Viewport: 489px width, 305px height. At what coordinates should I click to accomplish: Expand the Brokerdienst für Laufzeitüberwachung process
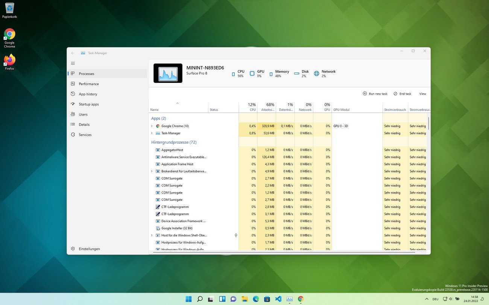point(152,171)
